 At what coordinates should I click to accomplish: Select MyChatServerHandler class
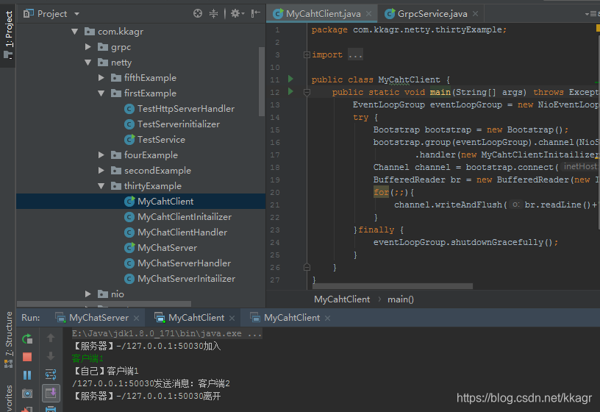[x=177, y=263]
